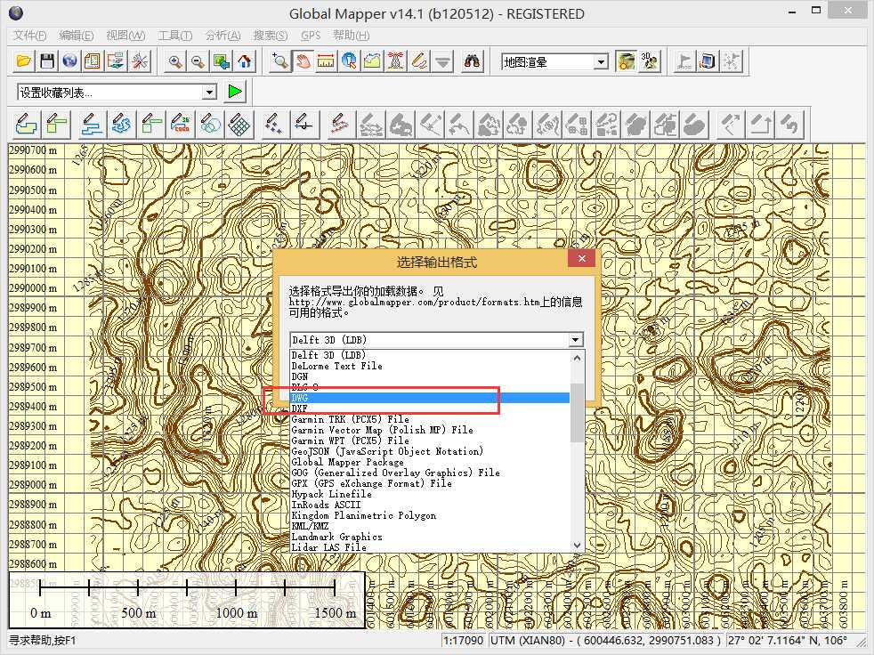
Task: Click the full view home icon
Action: pyautogui.click(x=244, y=61)
